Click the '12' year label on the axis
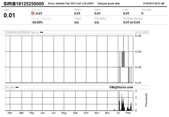 tap(118, 113)
